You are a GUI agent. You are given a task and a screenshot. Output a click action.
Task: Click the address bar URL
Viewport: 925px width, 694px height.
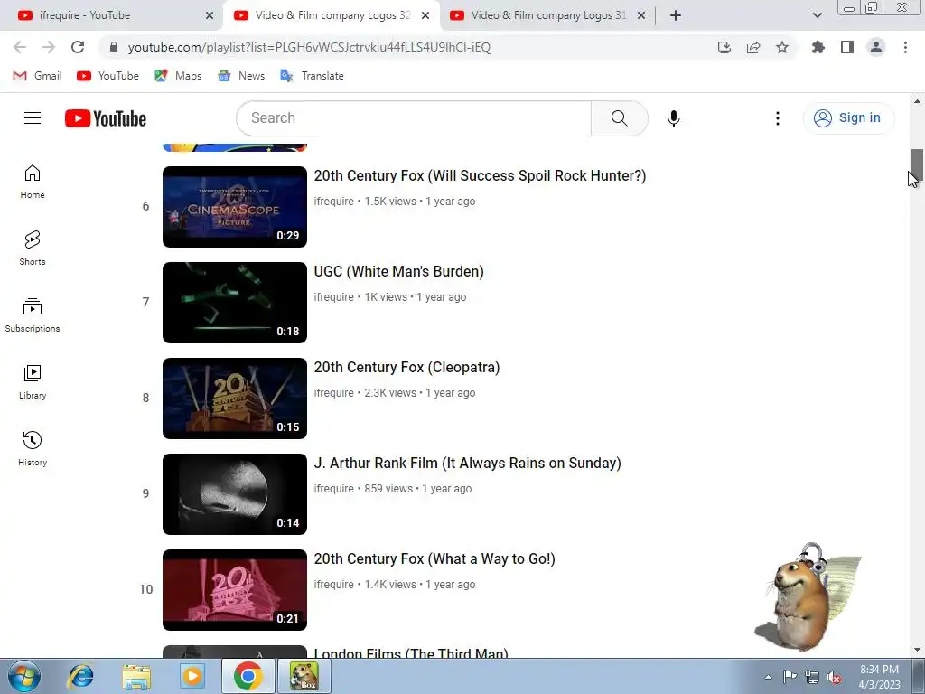coord(309,47)
